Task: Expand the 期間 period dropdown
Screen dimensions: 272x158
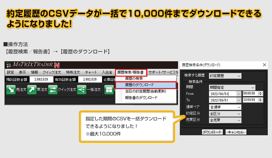Action: 253,87
